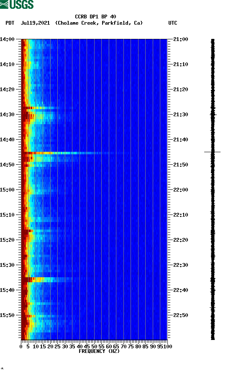Click the '21:50' UTC time label

point(180,165)
